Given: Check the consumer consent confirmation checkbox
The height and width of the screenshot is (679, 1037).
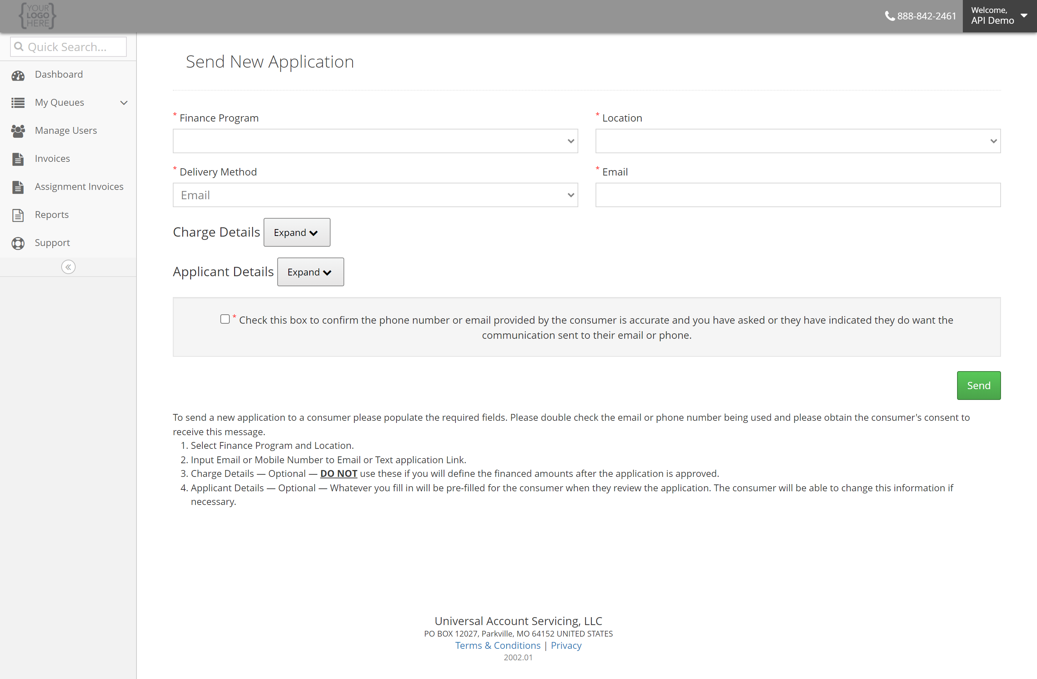Looking at the screenshot, I should point(225,319).
